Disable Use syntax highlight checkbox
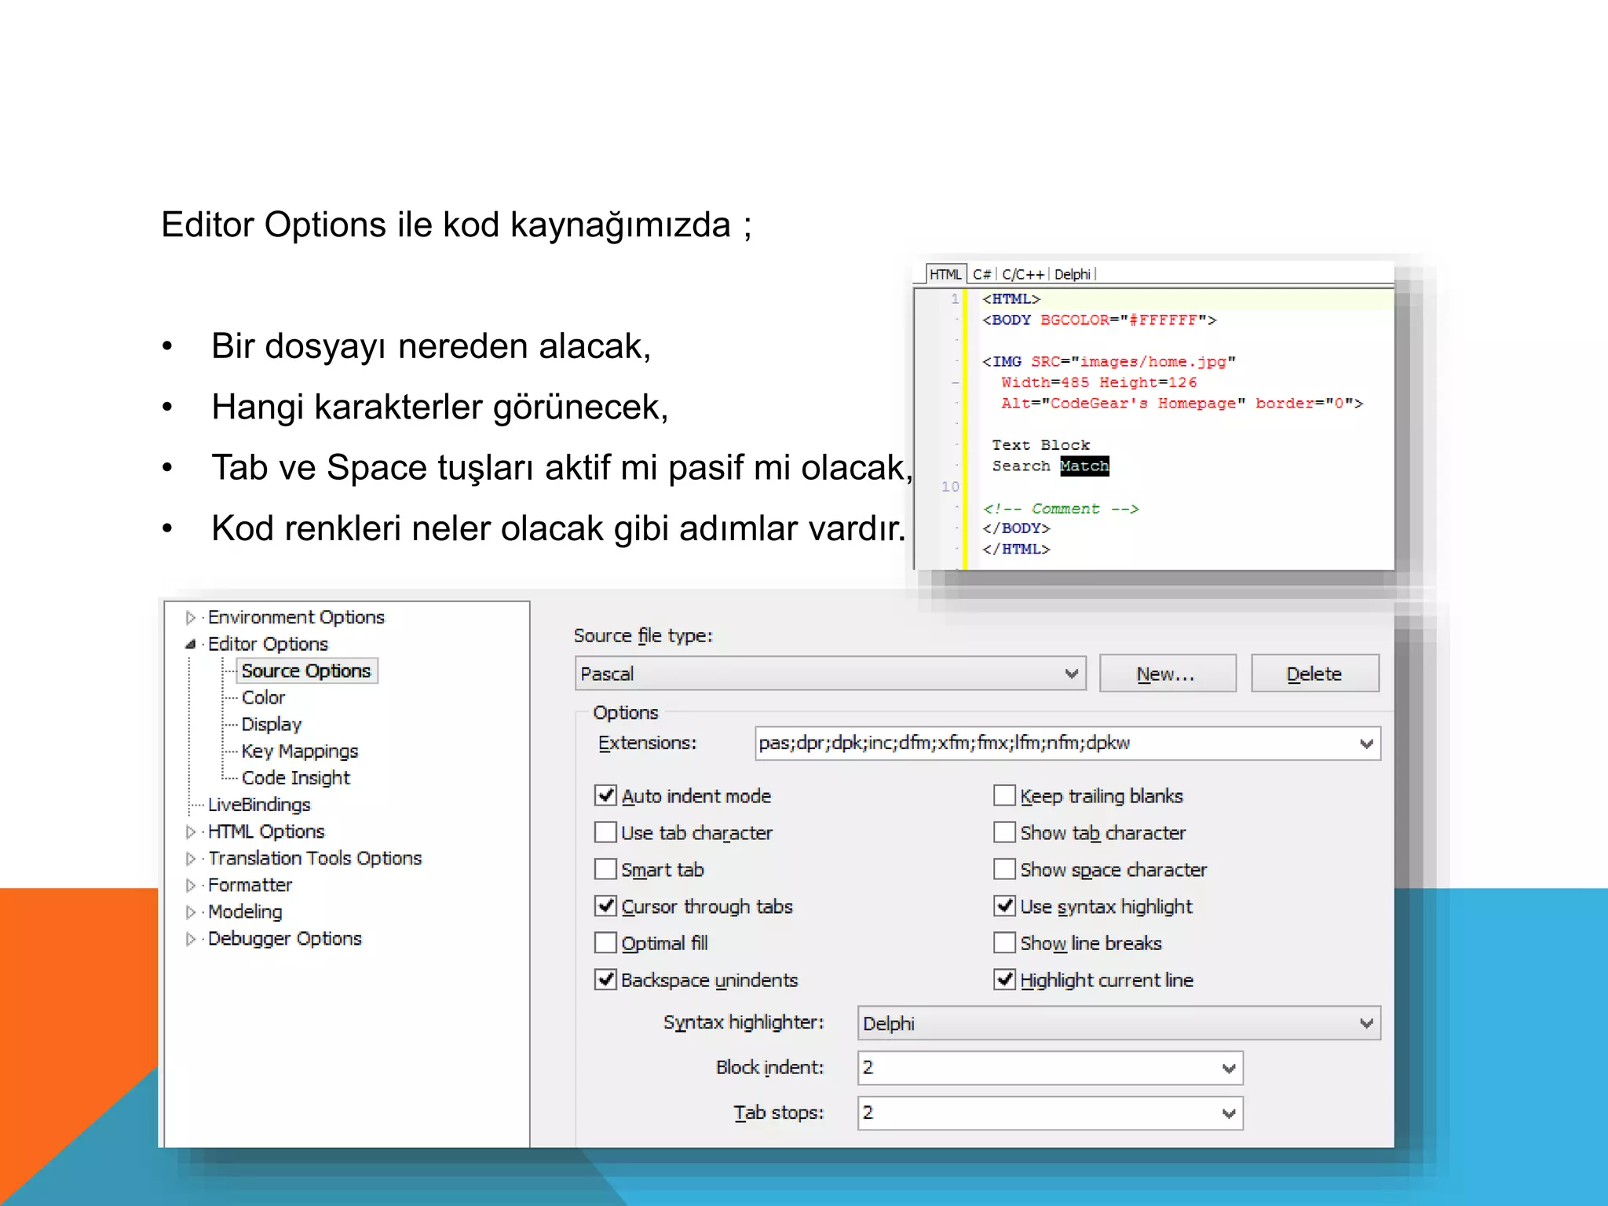Image resolution: width=1608 pixels, height=1206 pixels. coord(1004,906)
